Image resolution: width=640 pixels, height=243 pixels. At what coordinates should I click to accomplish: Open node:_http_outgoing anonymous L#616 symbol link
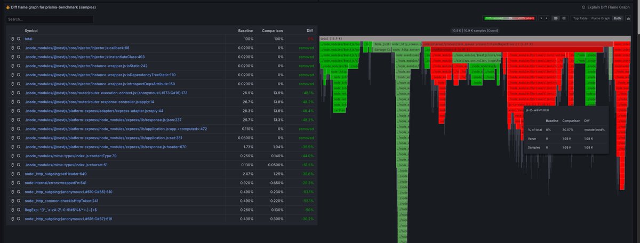68,219
